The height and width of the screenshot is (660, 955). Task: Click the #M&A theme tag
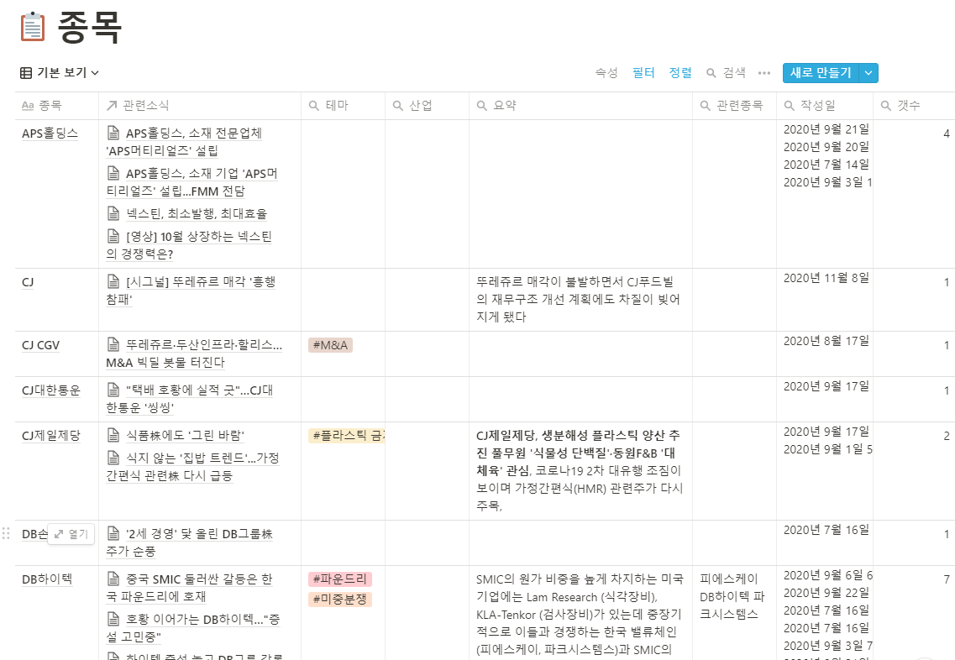pyautogui.click(x=330, y=345)
